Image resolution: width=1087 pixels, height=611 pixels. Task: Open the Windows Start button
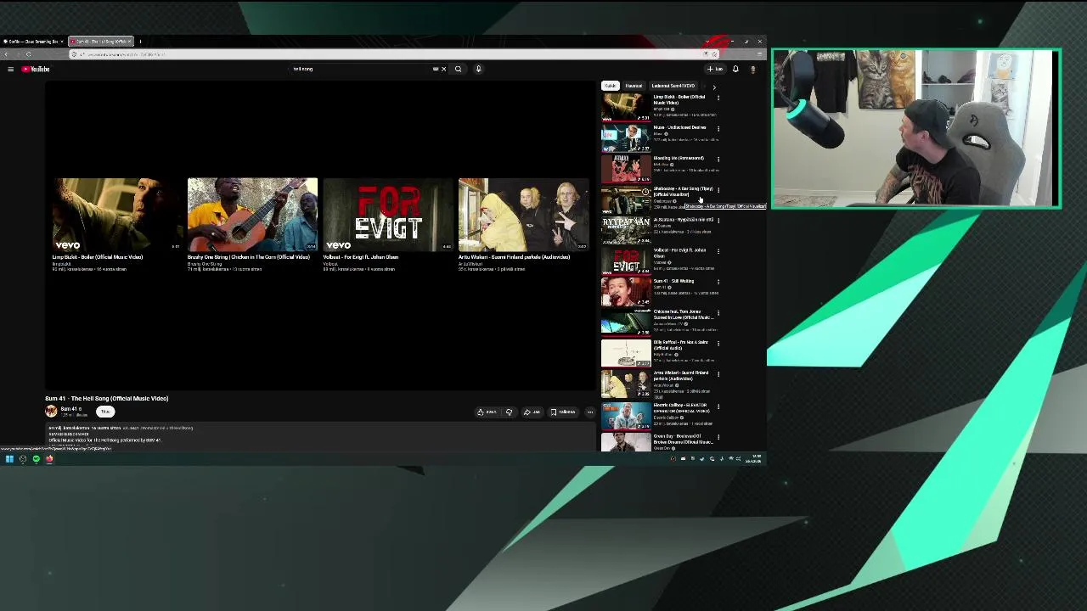pyautogui.click(x=9, y=459)
